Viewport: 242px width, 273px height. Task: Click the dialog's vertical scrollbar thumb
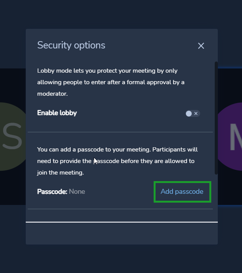(216, 118)
